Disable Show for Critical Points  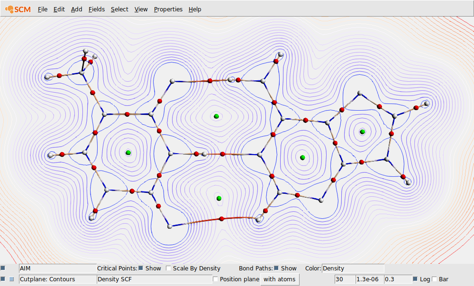[140, 268]
